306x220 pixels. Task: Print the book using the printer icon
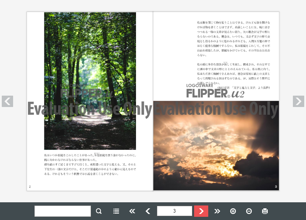point(265,211)
